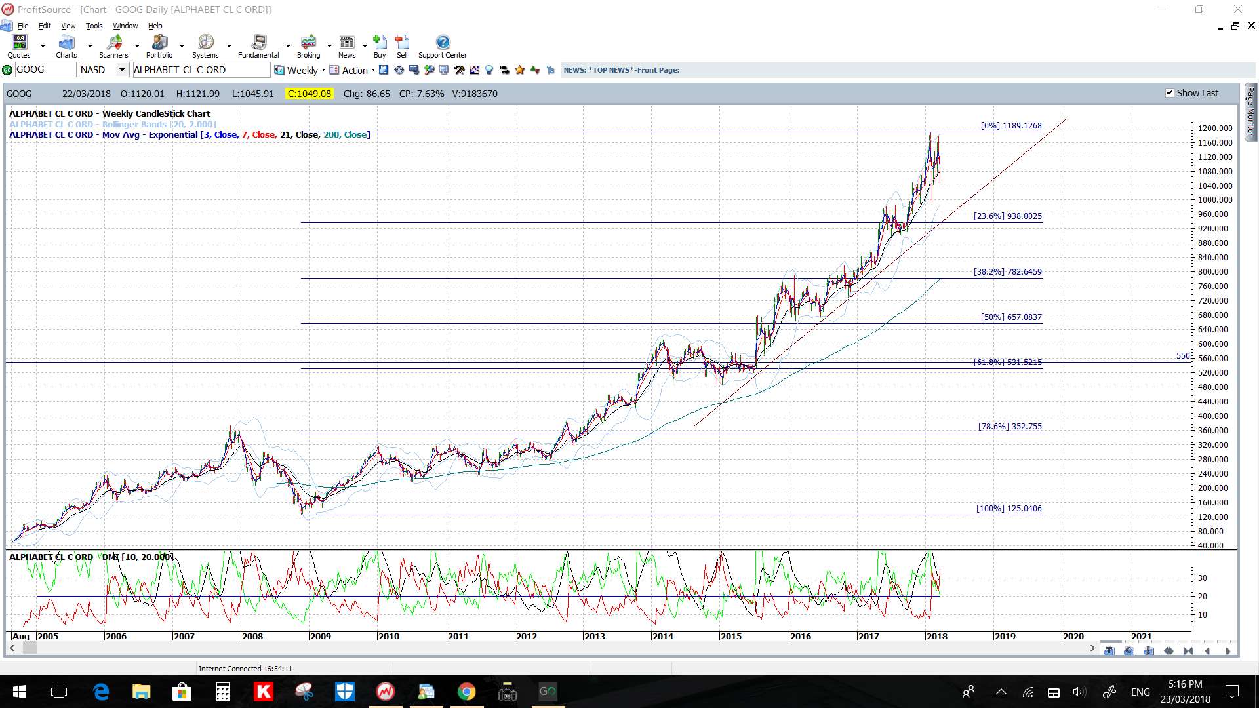Screen dimensions: 1259x708
Task: Click the expand horizontal arrows icon
Action: (x=1169, y=651)
